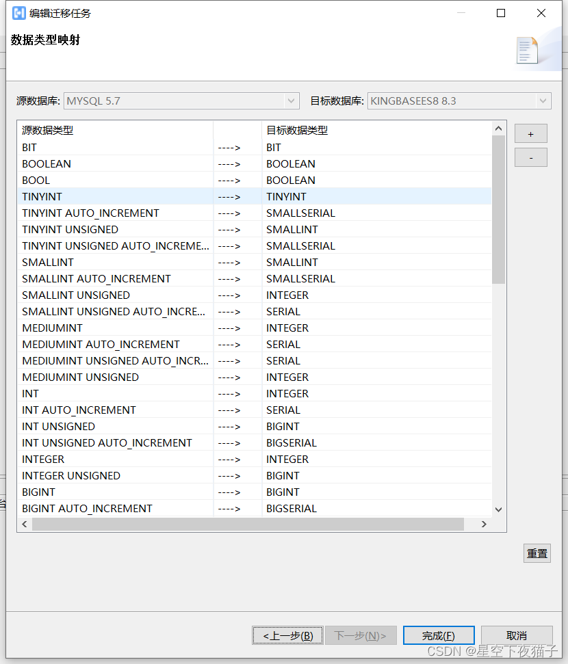Select SMALLINT UNSIGNED AUTO_INCRE... row
The width and height of the screenshot is (568, 664).
(x=115, y=312)
